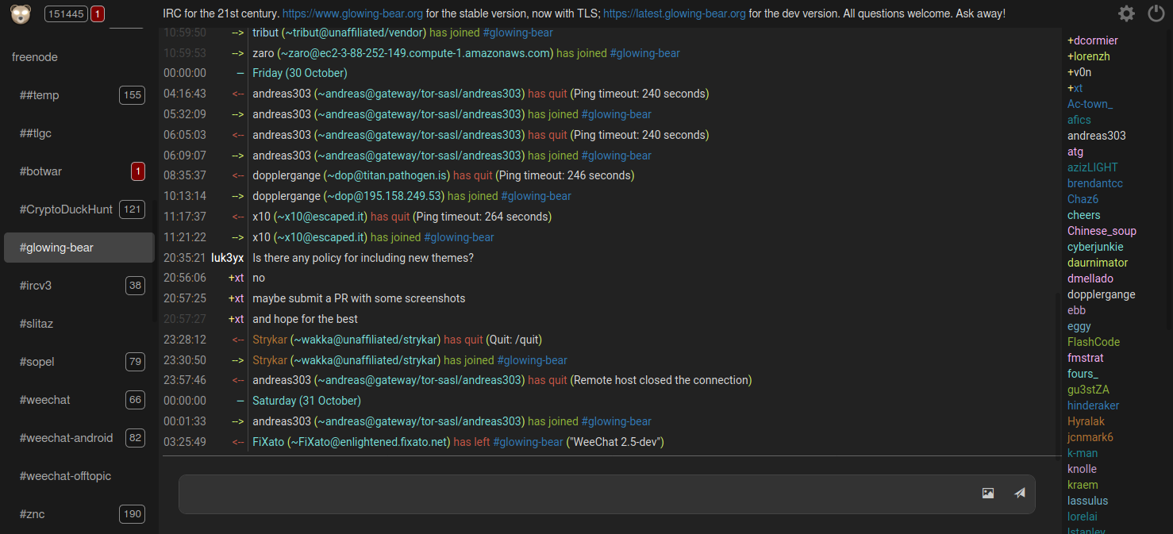Select Ac-town_ in the nicklist
This screenshot has height=534, width=1173.
click(1090, 104)
